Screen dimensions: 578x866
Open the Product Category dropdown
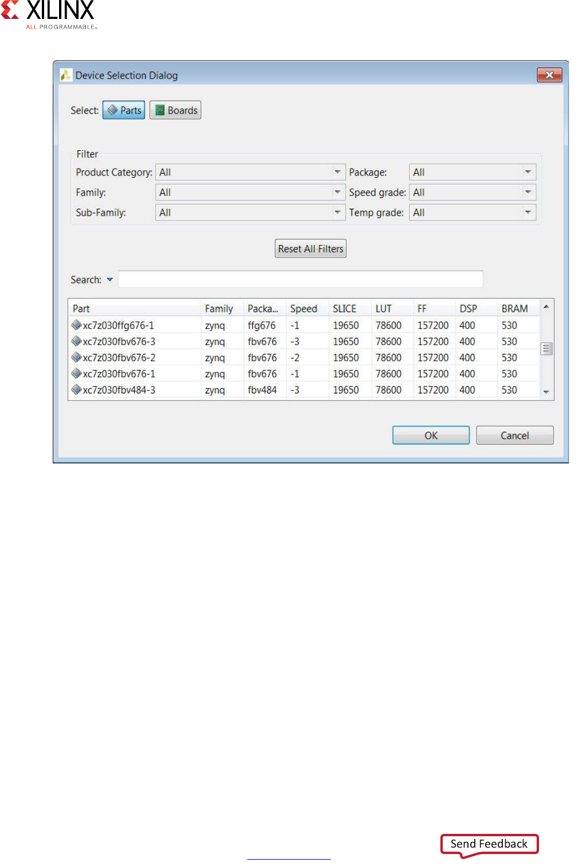(250, 172)
